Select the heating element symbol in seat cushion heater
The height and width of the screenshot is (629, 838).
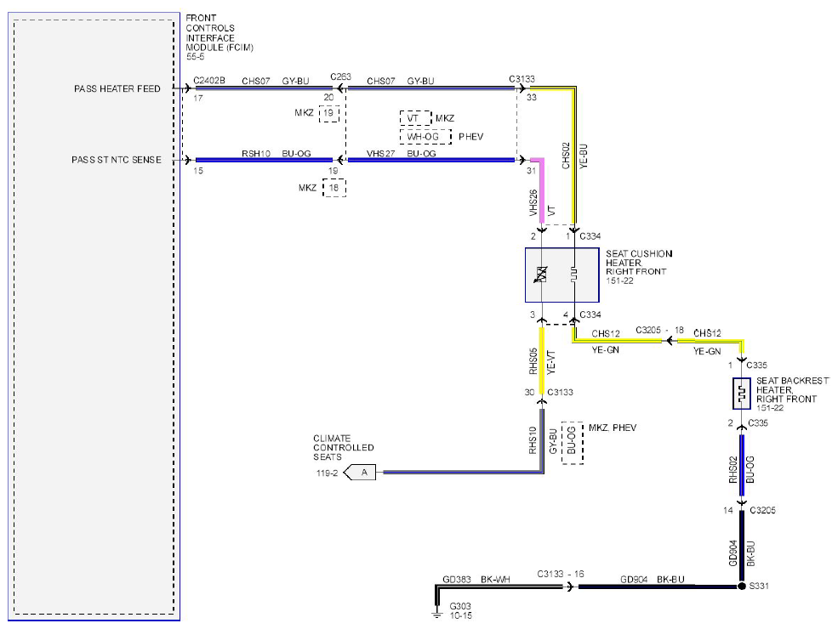pyautogui.click(x=574, y=275)
